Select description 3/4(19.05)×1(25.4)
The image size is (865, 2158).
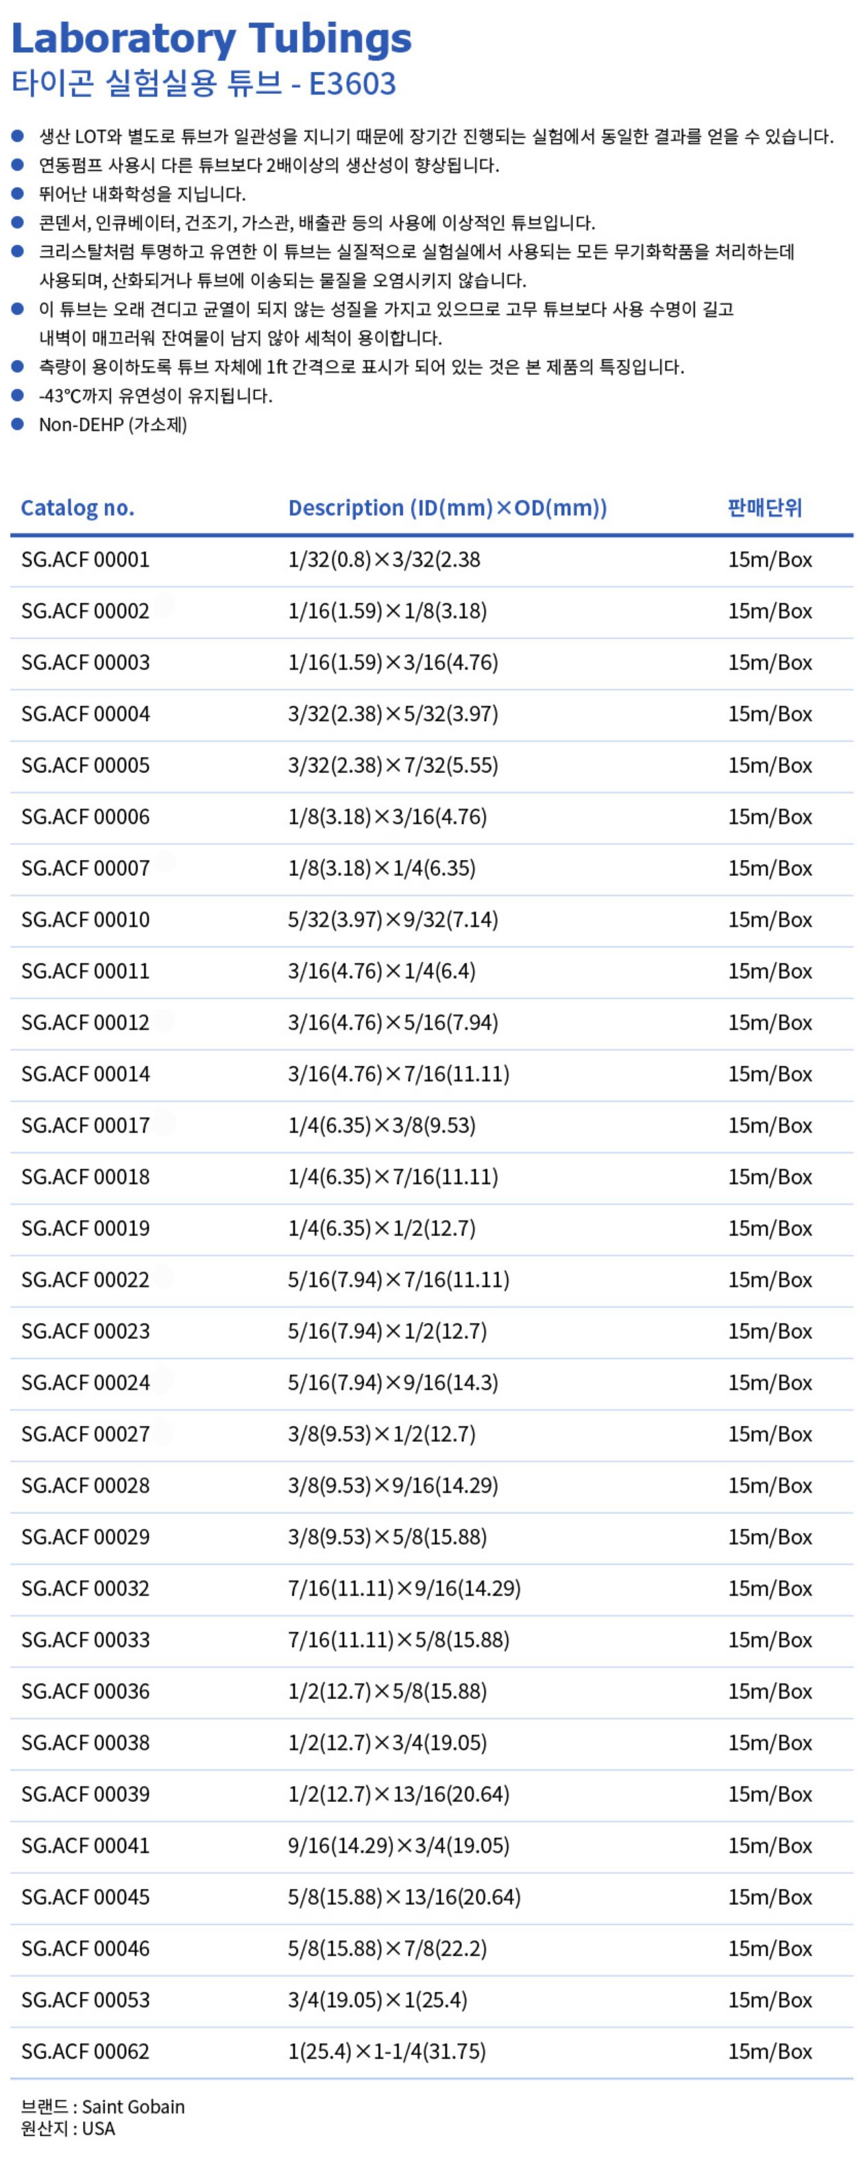377,2000
